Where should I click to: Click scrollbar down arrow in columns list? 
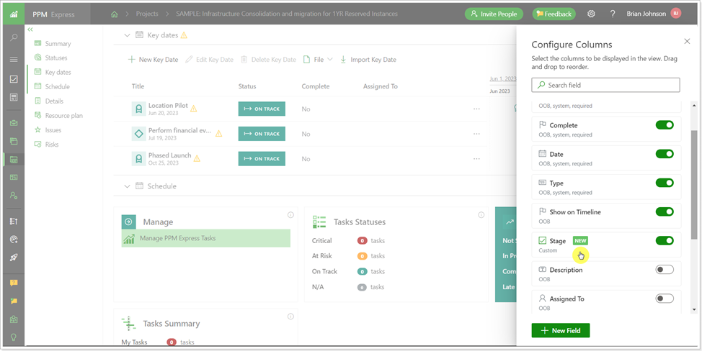click(694, 309)
